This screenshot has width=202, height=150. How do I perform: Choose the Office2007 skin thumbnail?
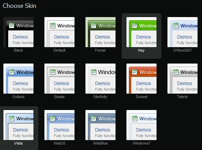click(x=183, y=32)
